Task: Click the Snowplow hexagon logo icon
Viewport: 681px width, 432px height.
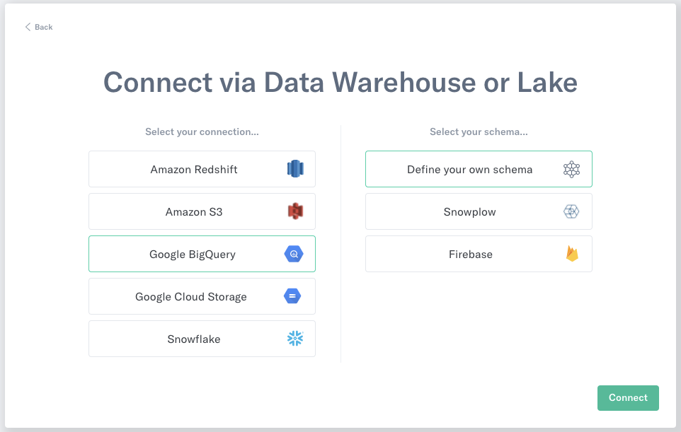Action: click(571, 211)
